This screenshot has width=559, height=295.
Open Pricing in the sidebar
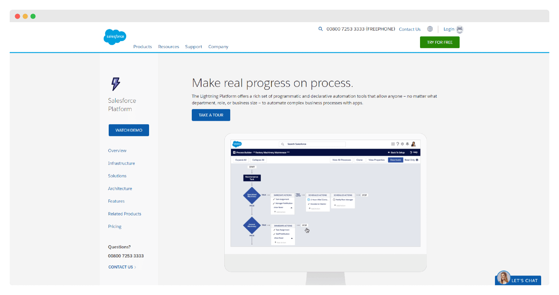(x=115, y=226)
